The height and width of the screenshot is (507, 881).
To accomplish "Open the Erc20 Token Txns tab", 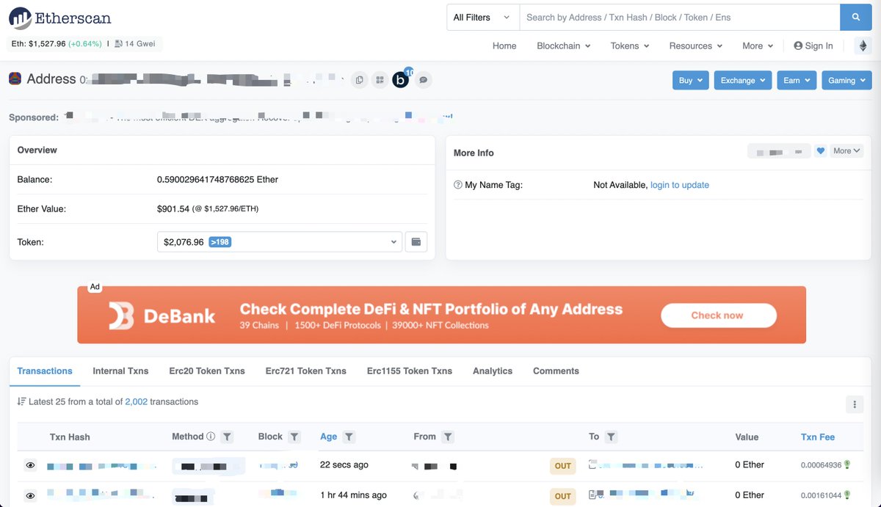I will click(207, 371).
